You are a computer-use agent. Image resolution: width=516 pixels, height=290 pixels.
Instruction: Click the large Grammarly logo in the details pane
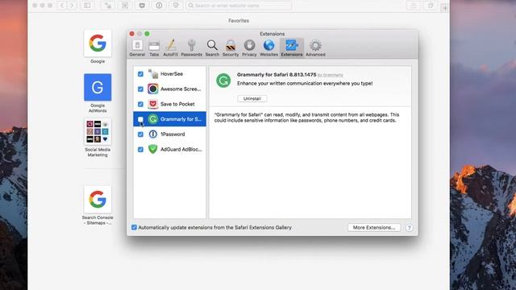[223, 81]
